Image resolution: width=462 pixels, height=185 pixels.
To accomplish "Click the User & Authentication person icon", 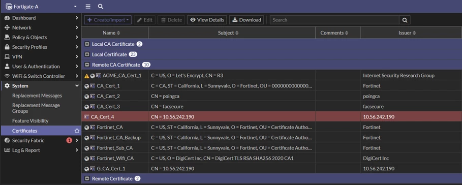I will pyautogui.click(x=7, y=67).
